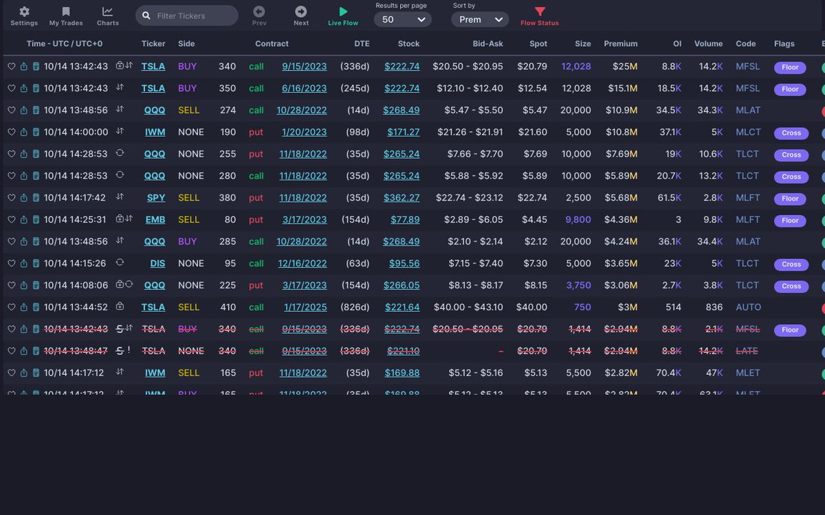
Task: Open the Settings gear
Action: click(24, 16)
